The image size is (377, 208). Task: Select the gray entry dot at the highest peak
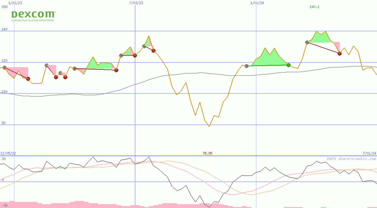coord(307,42)
